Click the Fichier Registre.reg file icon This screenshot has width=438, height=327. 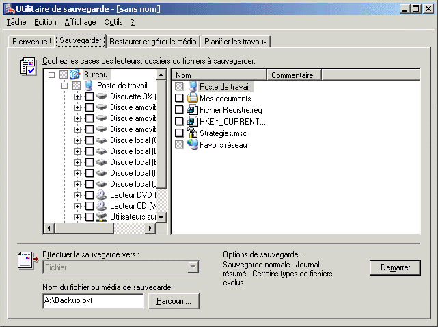[192, 110]
